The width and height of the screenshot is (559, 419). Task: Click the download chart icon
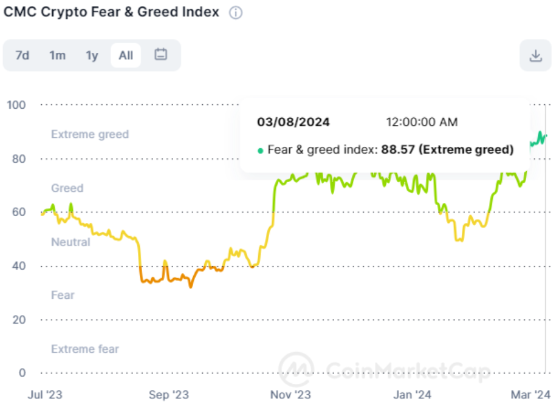click(x=535, y=55)
